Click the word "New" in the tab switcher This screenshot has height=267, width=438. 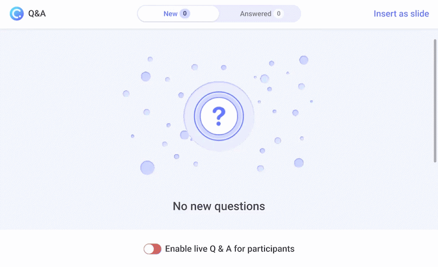point(170,14)
